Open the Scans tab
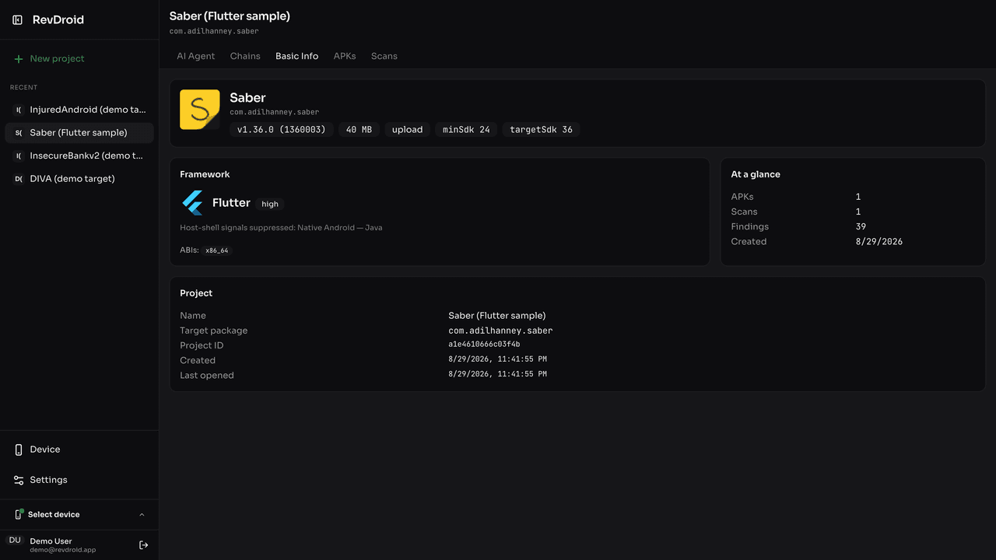This screenshot has width=996, height=560. coord(384,56)
